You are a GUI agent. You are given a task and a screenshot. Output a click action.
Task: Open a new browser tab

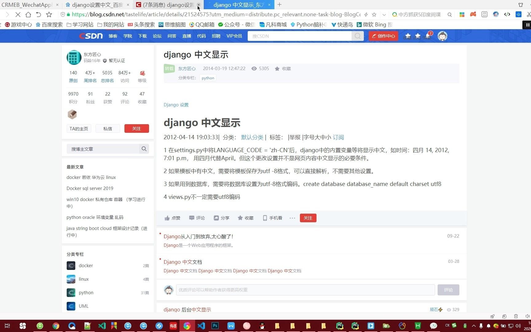(x=279, y=5)
